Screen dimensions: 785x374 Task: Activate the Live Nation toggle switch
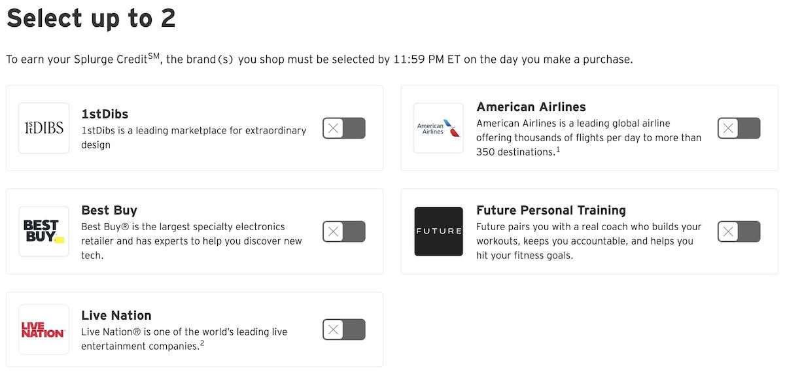click(344, 330)
